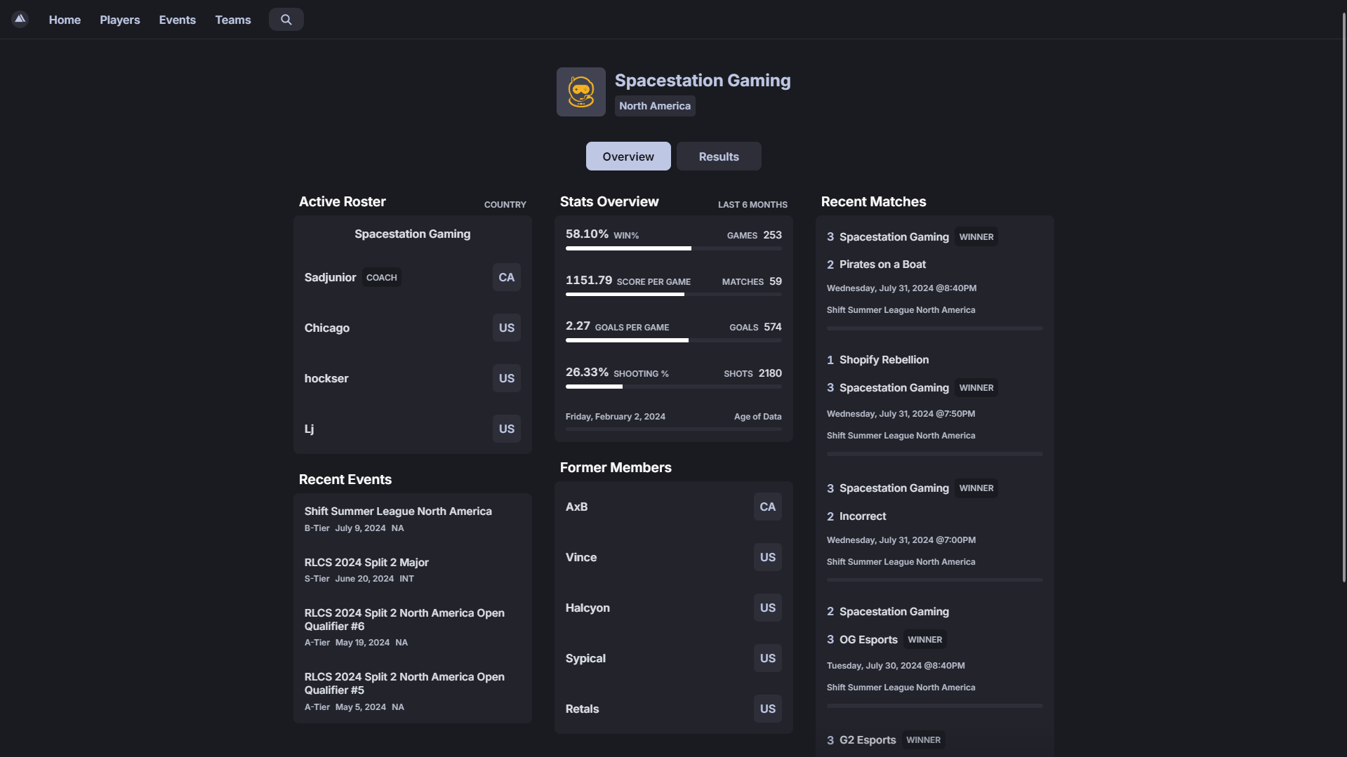Open Shift Summer League North America event
1347x757 pixels.
tap(397, 511)
